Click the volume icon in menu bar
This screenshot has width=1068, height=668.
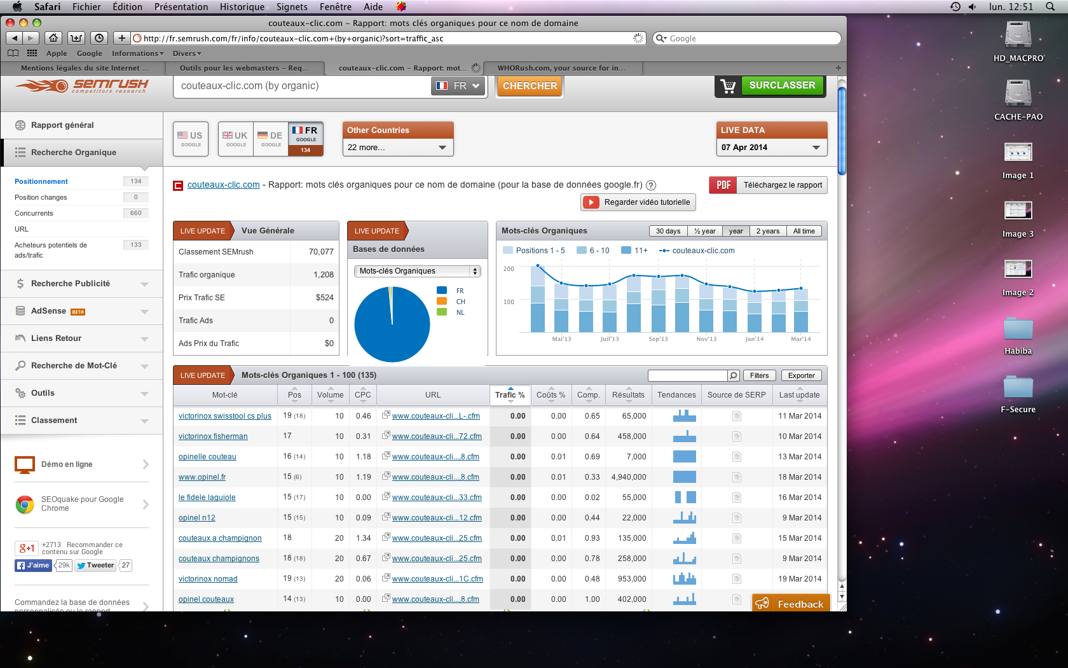click(972, 6)
